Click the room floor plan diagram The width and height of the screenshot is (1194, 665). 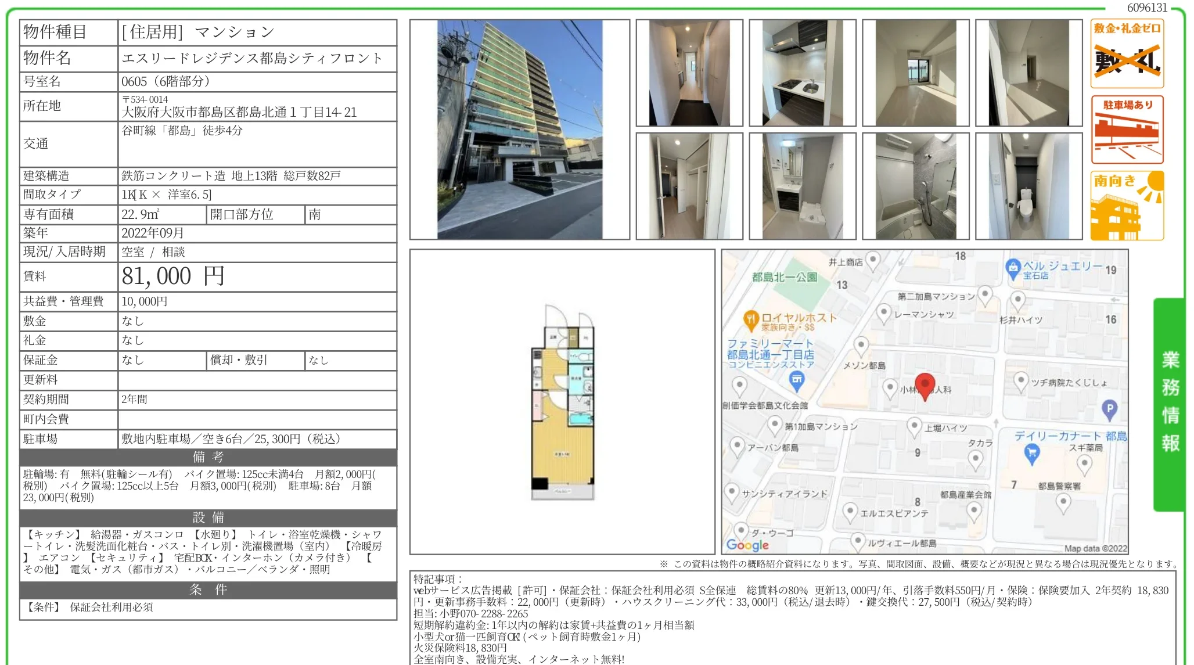click(563, 407)
